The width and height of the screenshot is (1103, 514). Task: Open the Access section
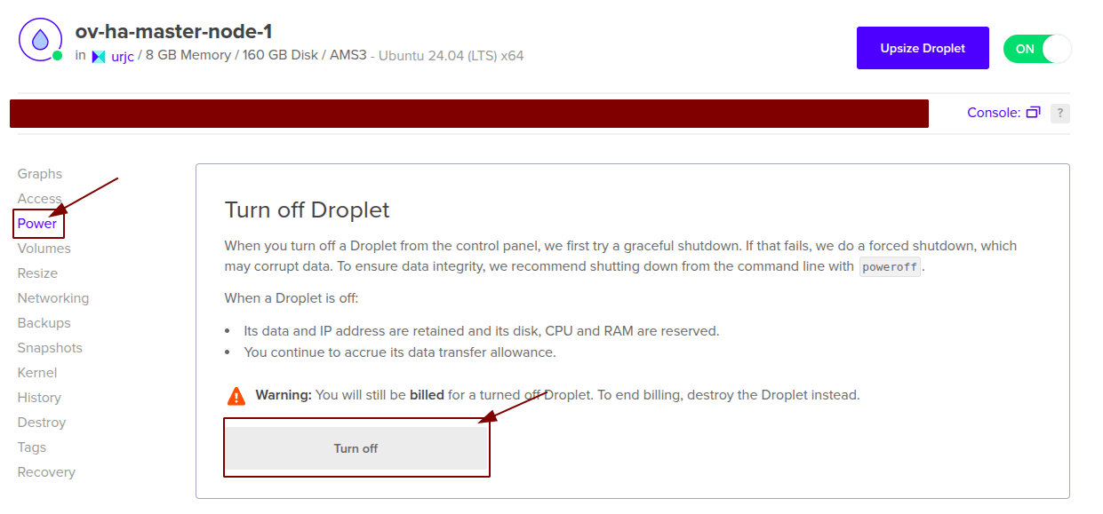pos(40,199)
